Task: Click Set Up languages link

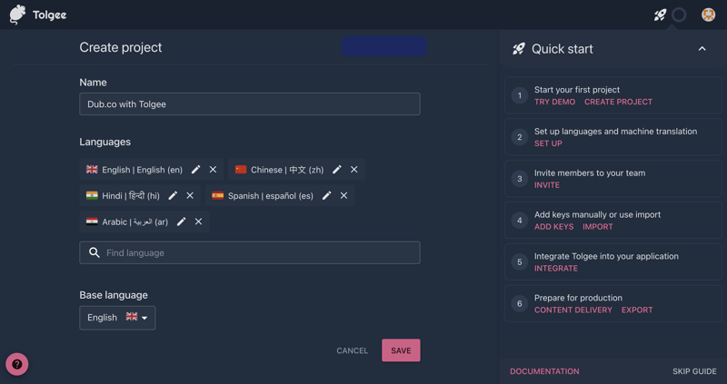Action: [548, 143]
